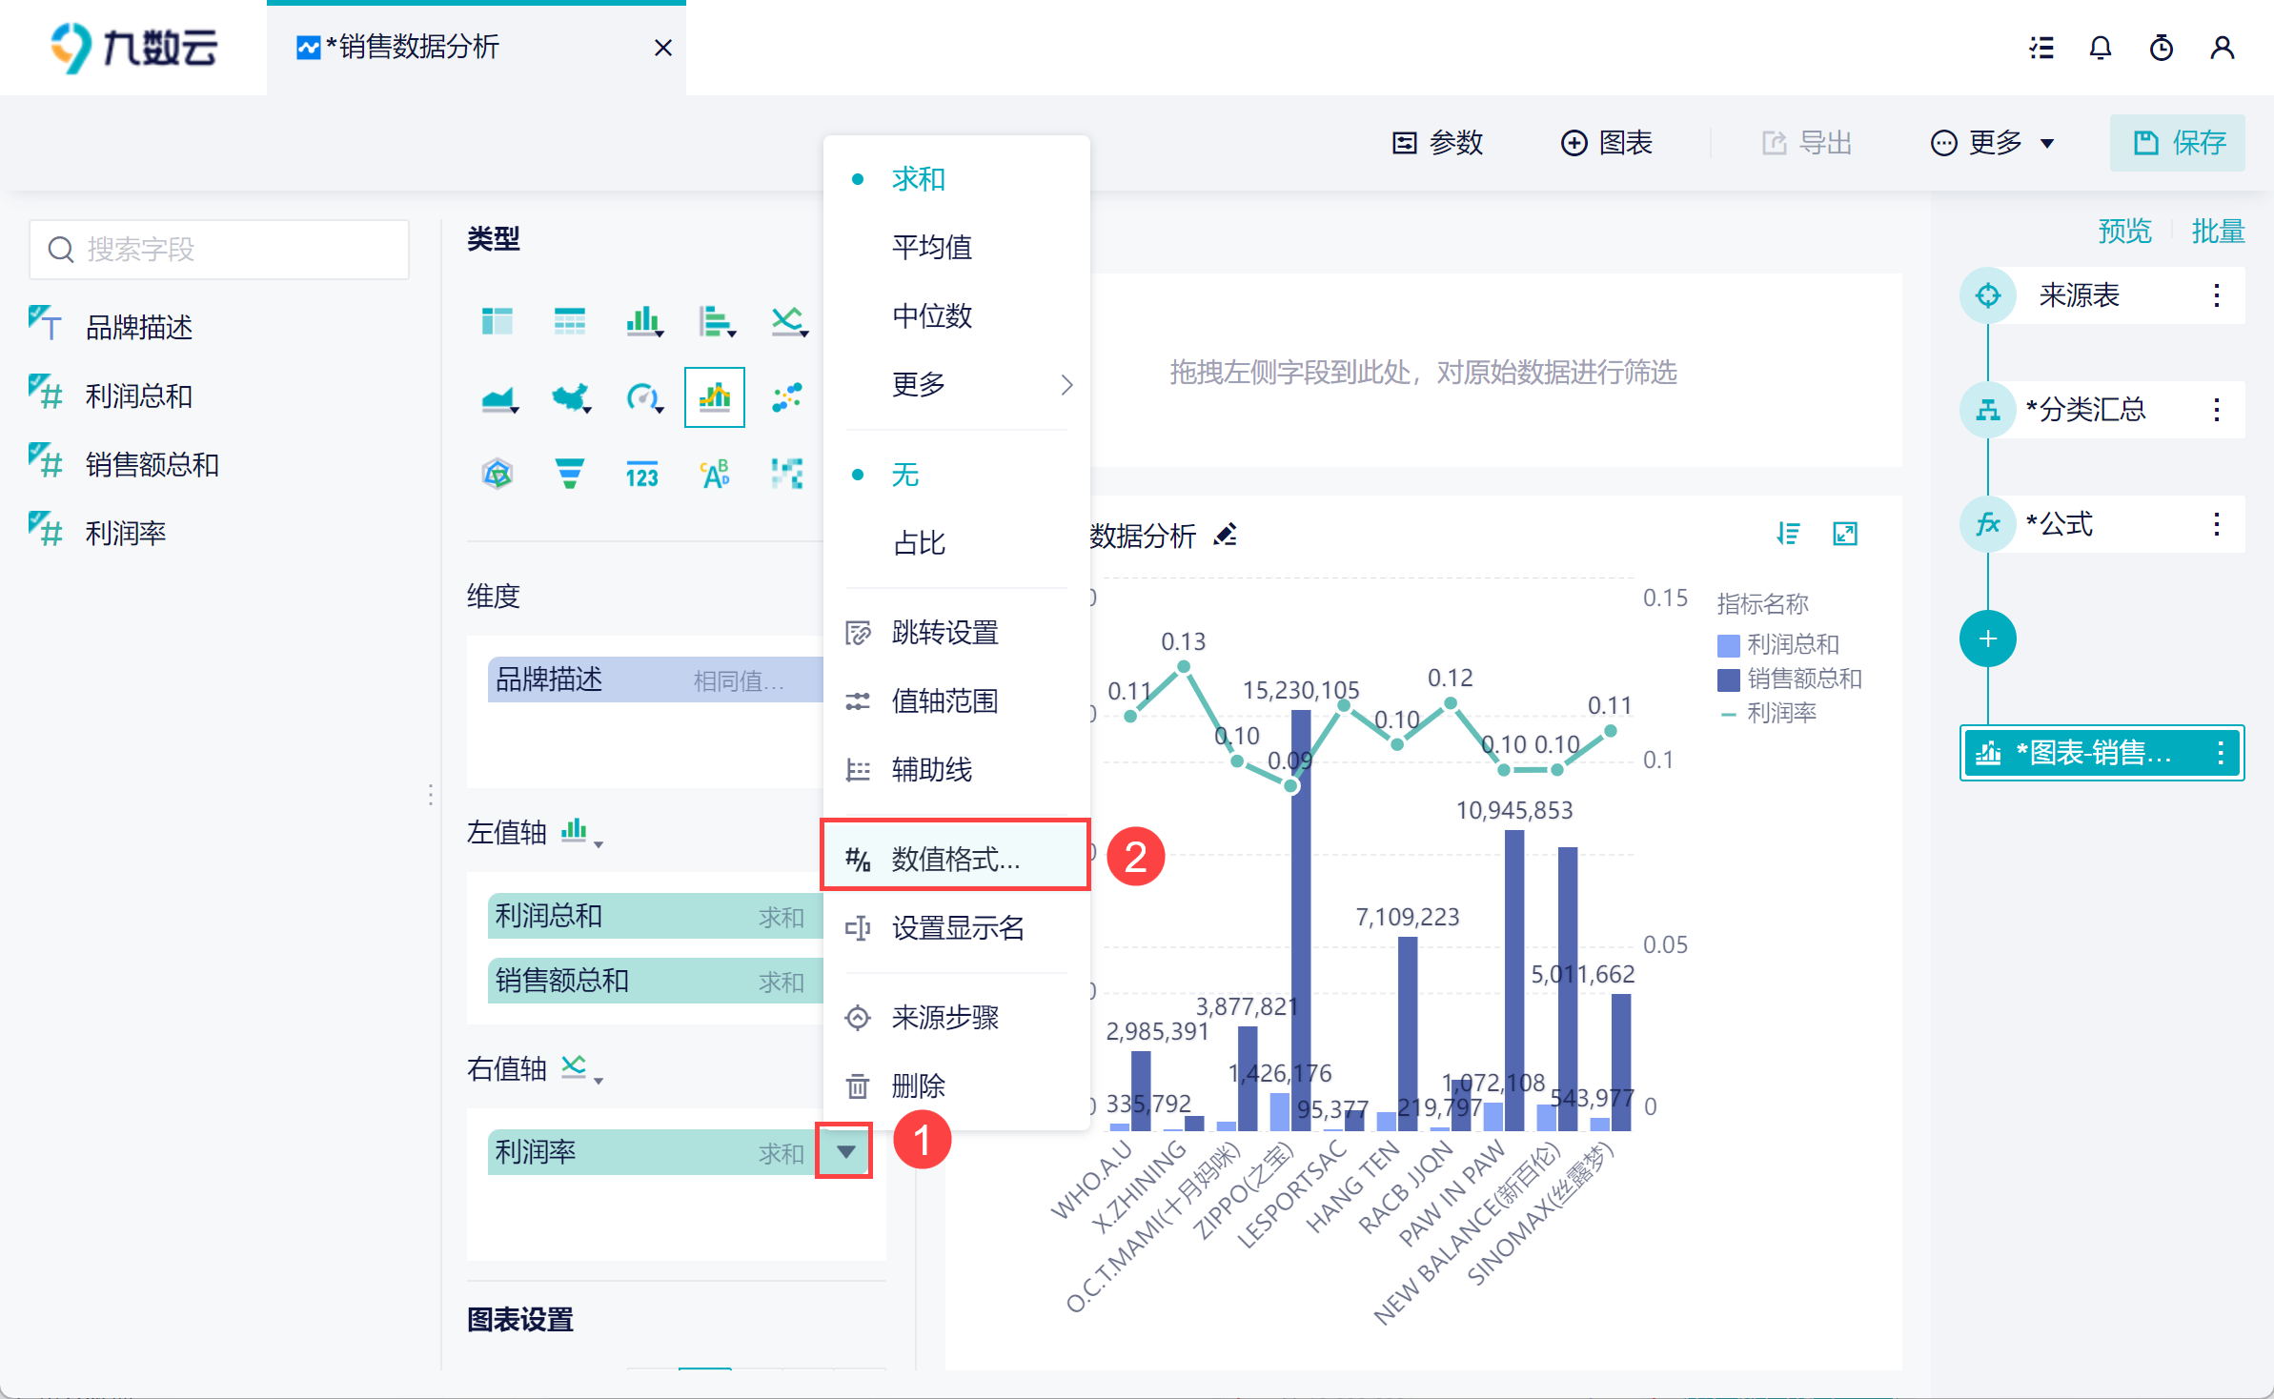Select the scatter plot chart type icon

click(x=787, y=397)
